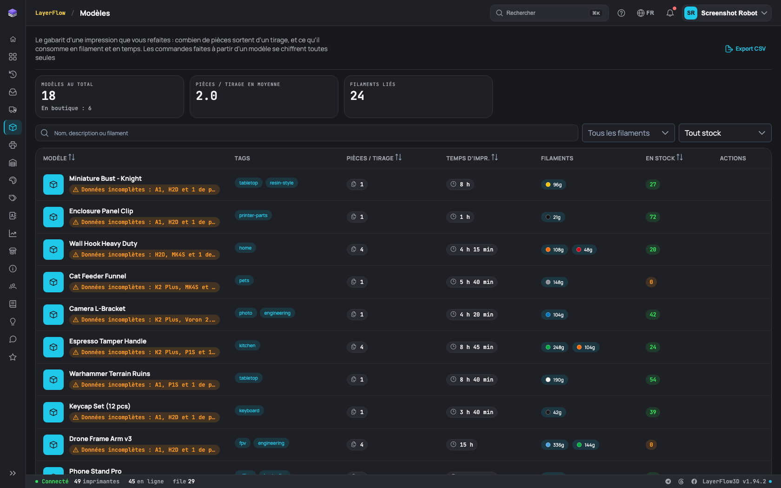
Task: Expand the sidebar with double chevron
Action: (x=13, y=473)
